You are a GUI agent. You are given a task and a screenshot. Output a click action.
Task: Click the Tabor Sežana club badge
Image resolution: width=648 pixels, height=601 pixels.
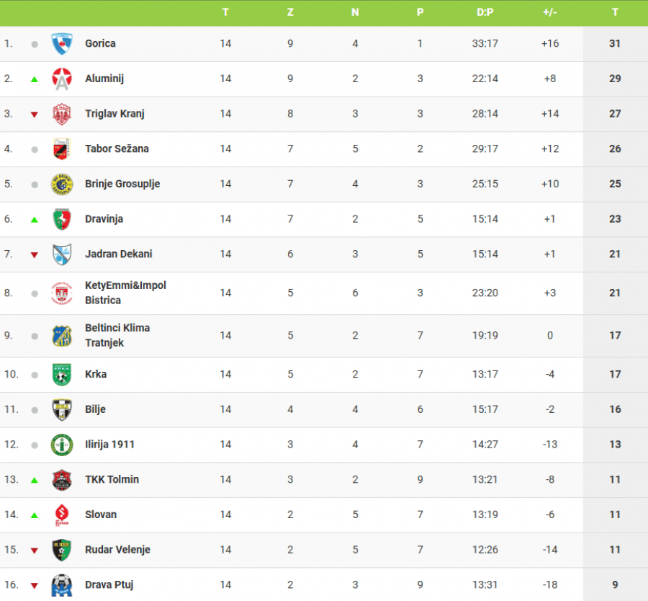point(61,149)
